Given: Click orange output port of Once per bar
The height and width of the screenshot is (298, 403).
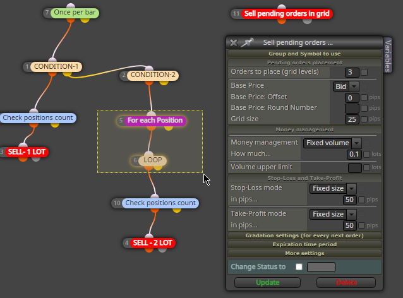Looking at the screenshot, I should [70, 20].
